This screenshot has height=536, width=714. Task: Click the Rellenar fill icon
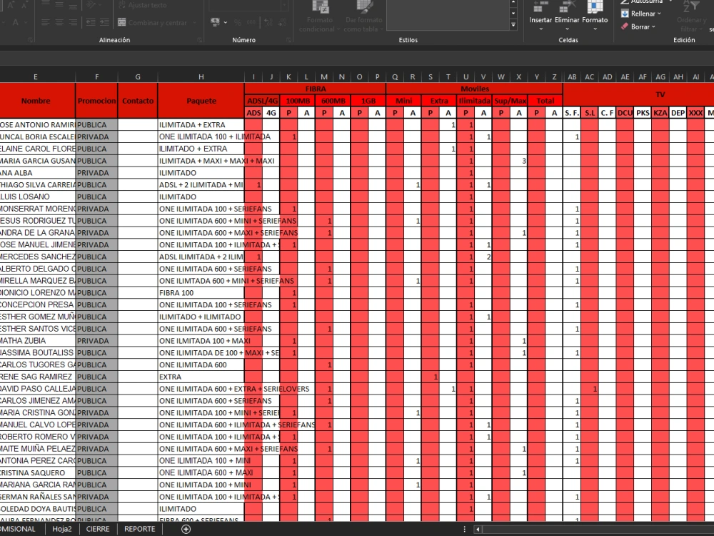tap(625, 14)
